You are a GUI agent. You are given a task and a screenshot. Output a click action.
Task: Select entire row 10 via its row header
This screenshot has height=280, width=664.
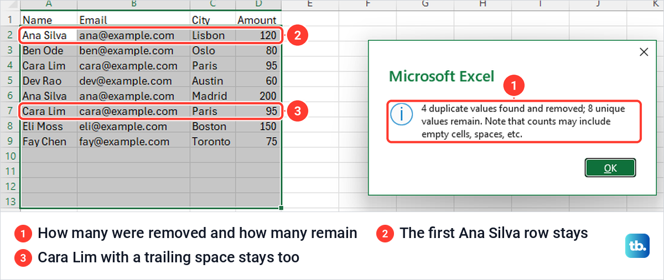point(10,157)
